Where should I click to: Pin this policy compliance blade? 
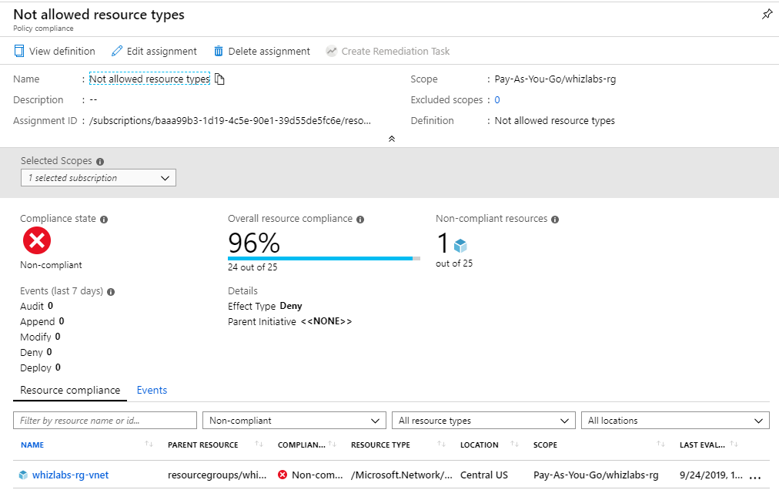(x=767, y=15)
